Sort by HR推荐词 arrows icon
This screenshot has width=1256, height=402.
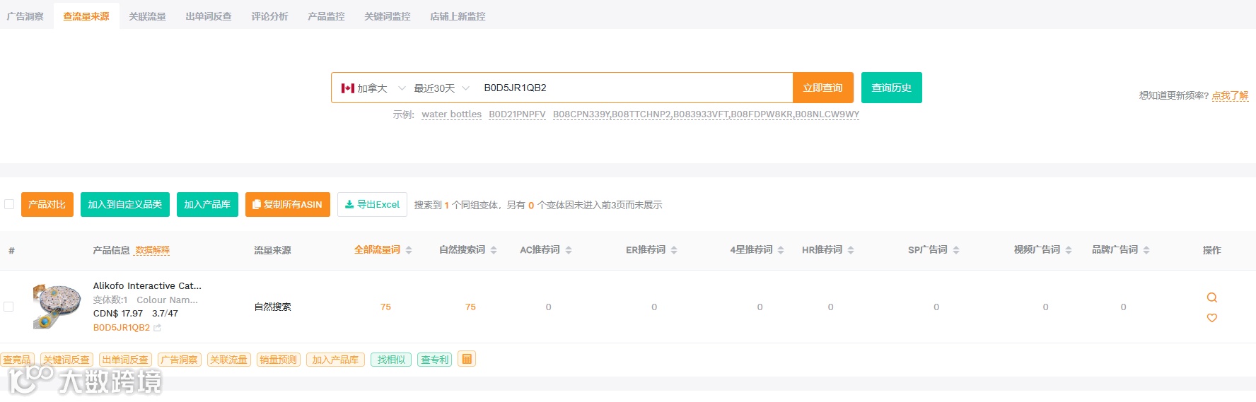coord(851,250)
